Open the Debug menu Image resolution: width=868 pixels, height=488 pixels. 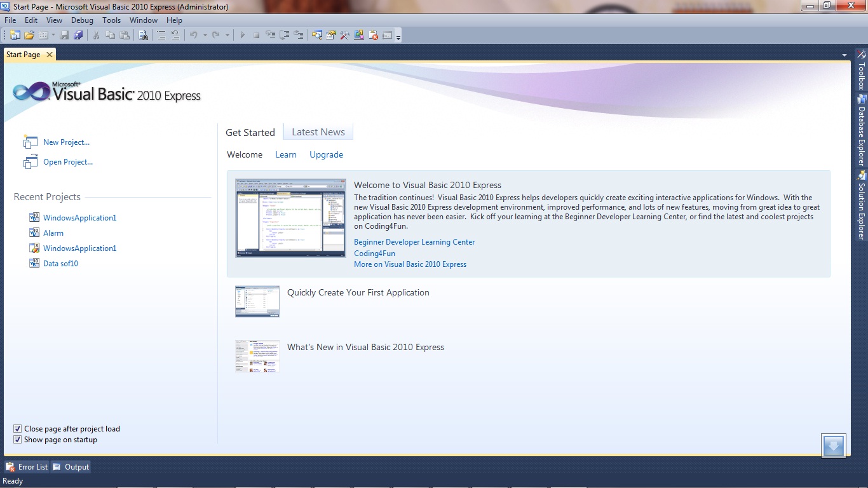pyautogui.click(x=82, y=20)
